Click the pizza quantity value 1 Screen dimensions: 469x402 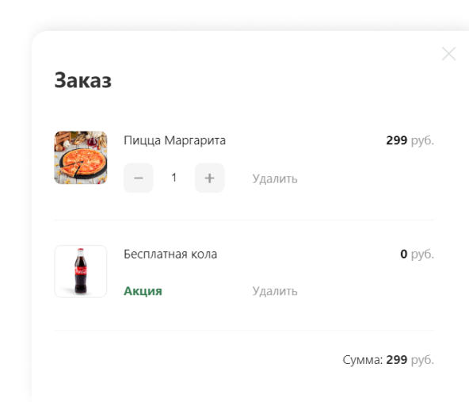point(173,178)
